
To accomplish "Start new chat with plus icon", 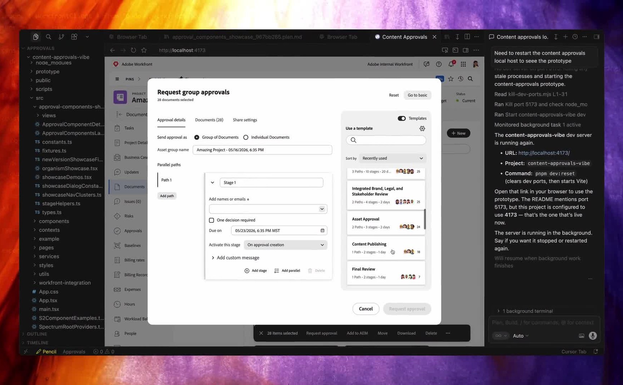I will (565, 37).
